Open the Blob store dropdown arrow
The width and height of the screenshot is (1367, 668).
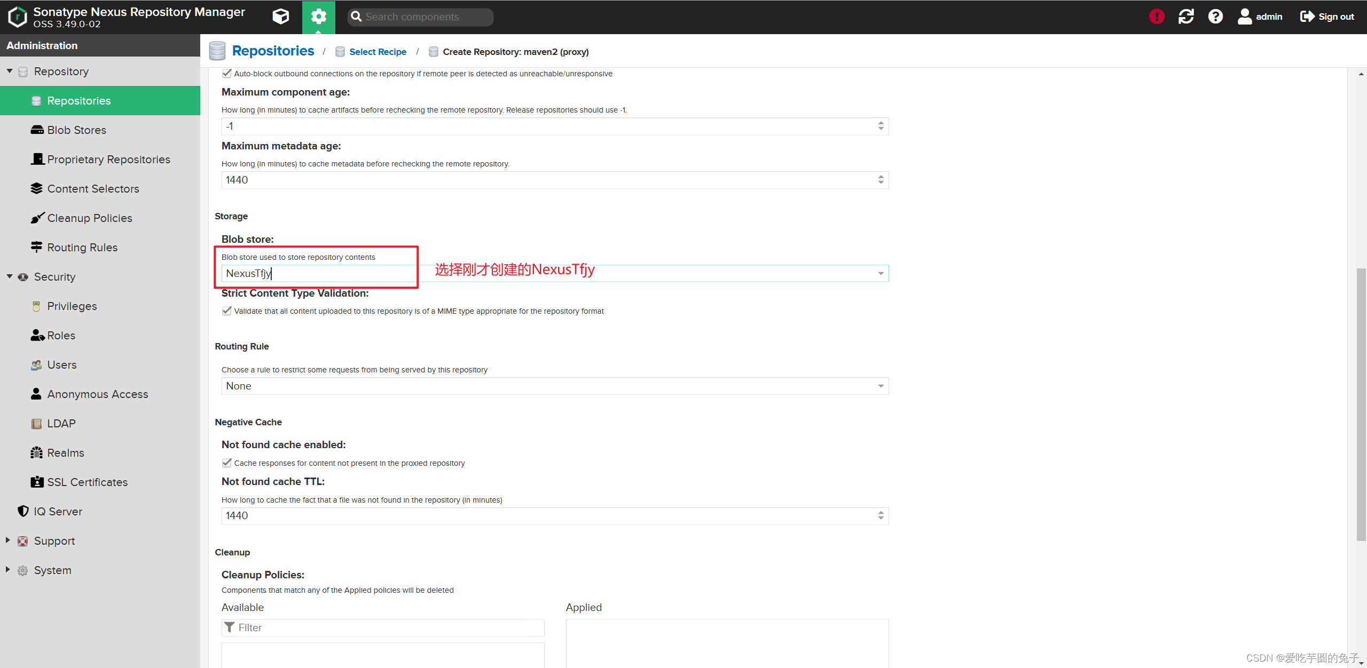tap(881, 274)
